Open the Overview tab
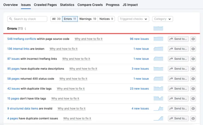The width and height of the screenshot is (203, 125). (11, 5)
